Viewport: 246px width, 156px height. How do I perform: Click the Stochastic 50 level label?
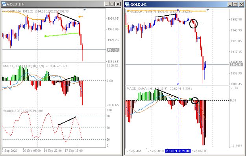pyautogui.click(x=108, y=128)
